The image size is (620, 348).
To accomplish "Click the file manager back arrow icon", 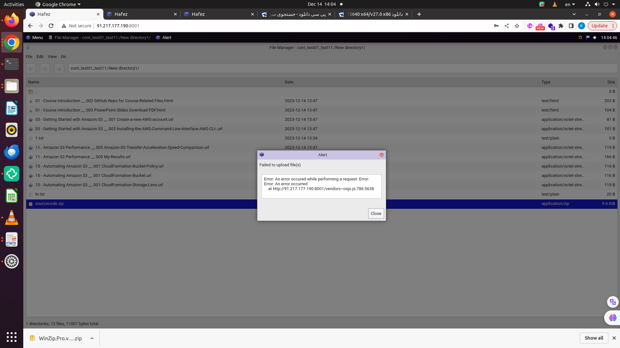I will click(x=31, y=68).
